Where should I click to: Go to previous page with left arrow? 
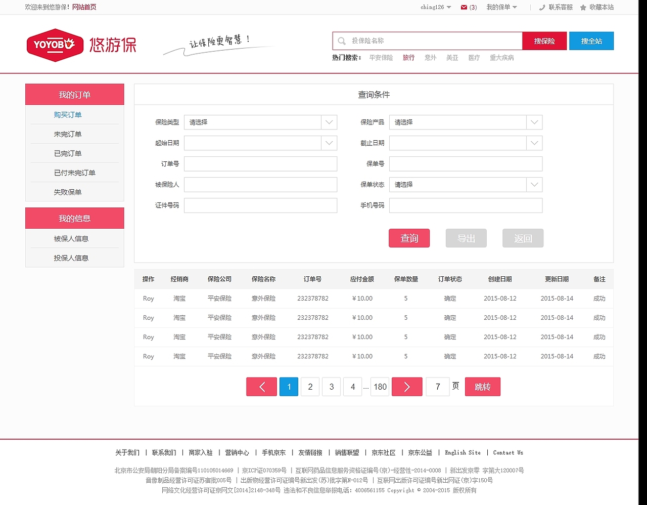(262, 387)
